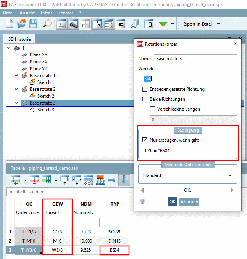The image size is (247, 259).
Task: Open the Datei menu
Action: (8, 13)
